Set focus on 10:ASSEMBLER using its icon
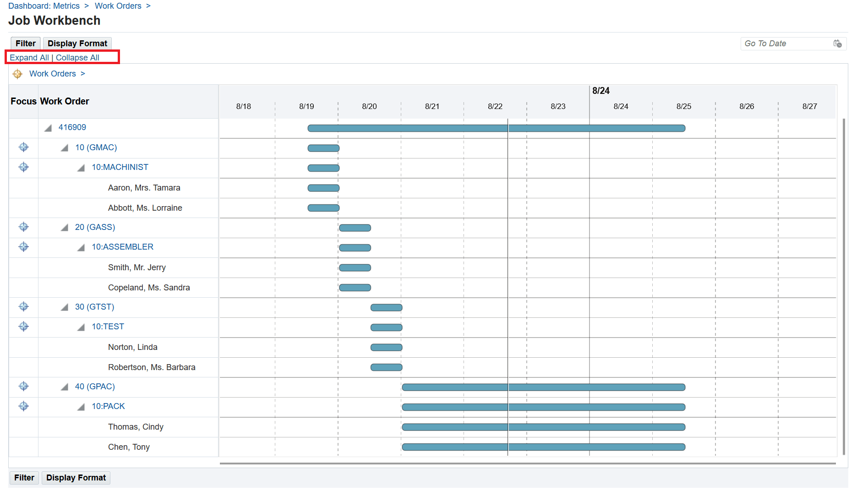The height and width of the screenshot is (491, 857). [x=23, y=246]
